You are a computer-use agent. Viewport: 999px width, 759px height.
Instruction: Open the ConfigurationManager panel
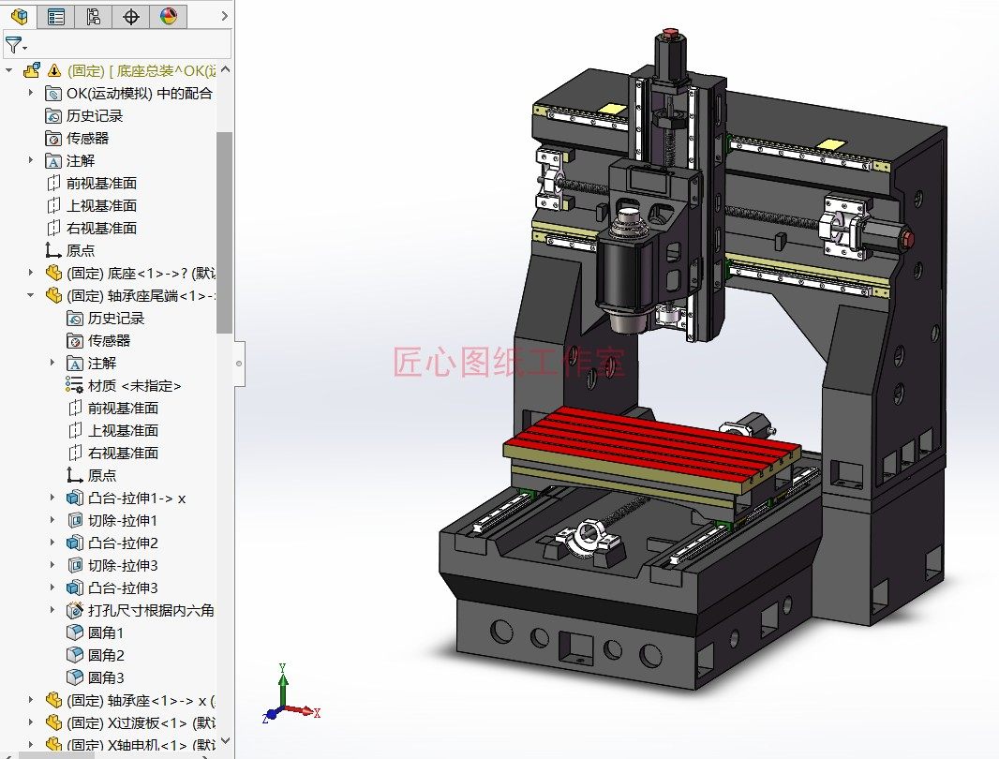pyautogui.click(x=91, y=16)
